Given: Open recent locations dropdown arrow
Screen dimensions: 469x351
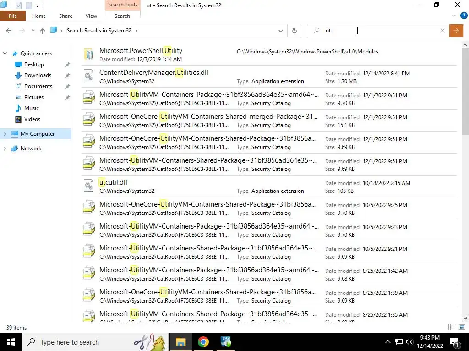Looking at the screenshot, I should [x=33, y=31].
